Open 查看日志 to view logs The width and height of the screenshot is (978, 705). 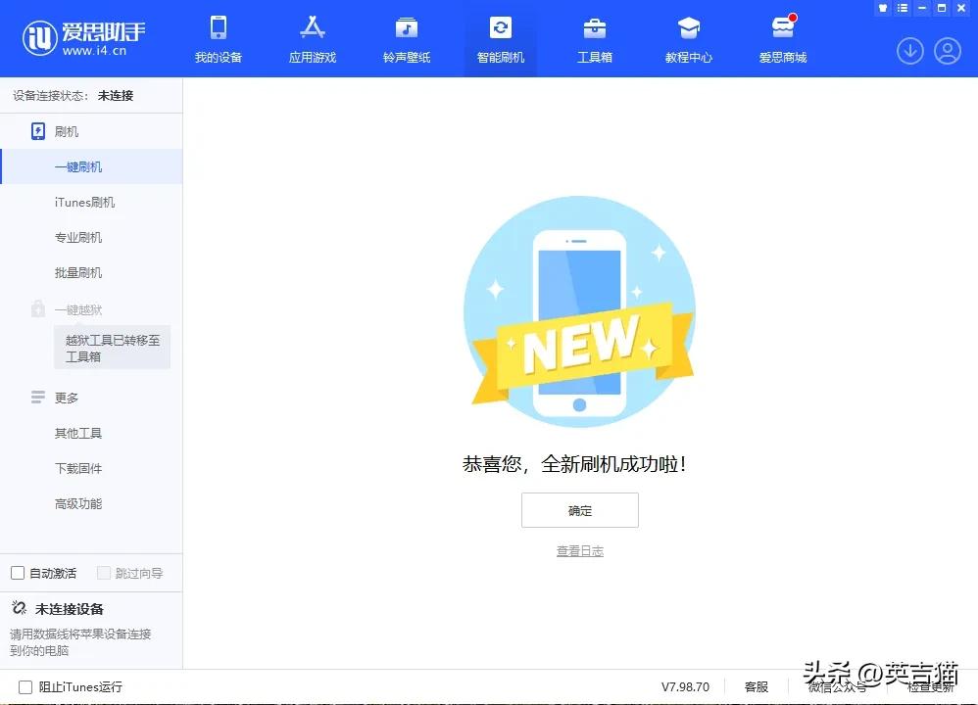[x=579, y=550]
